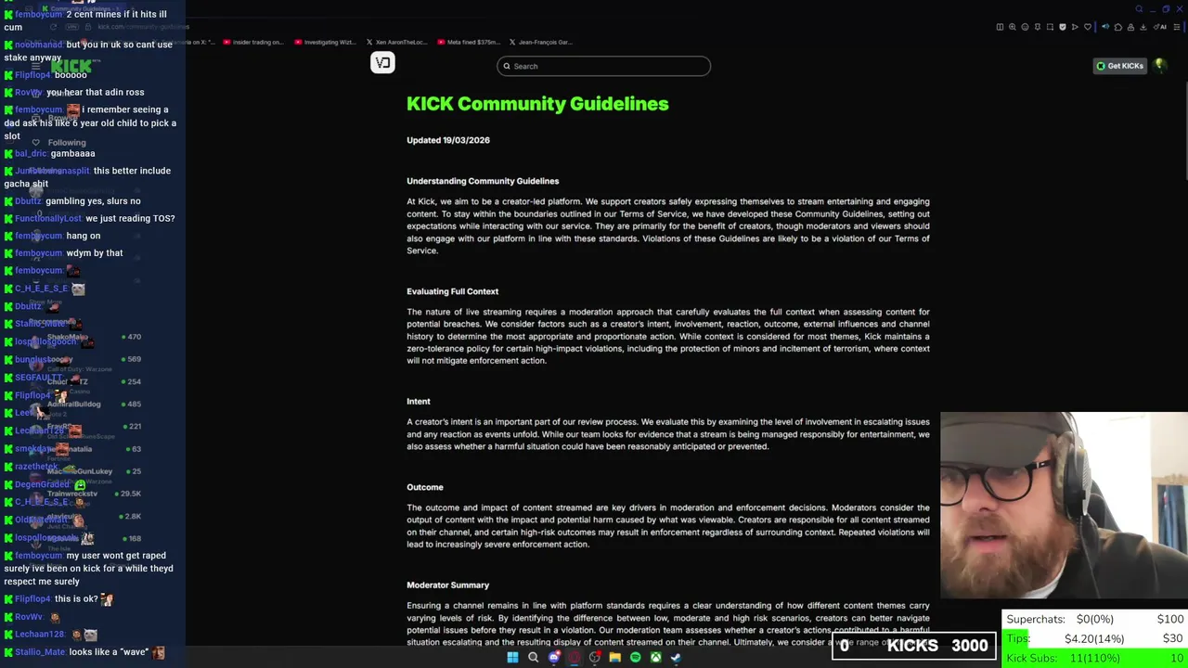Click 'this is ok?' message from Flipflop4

(76, 599)
